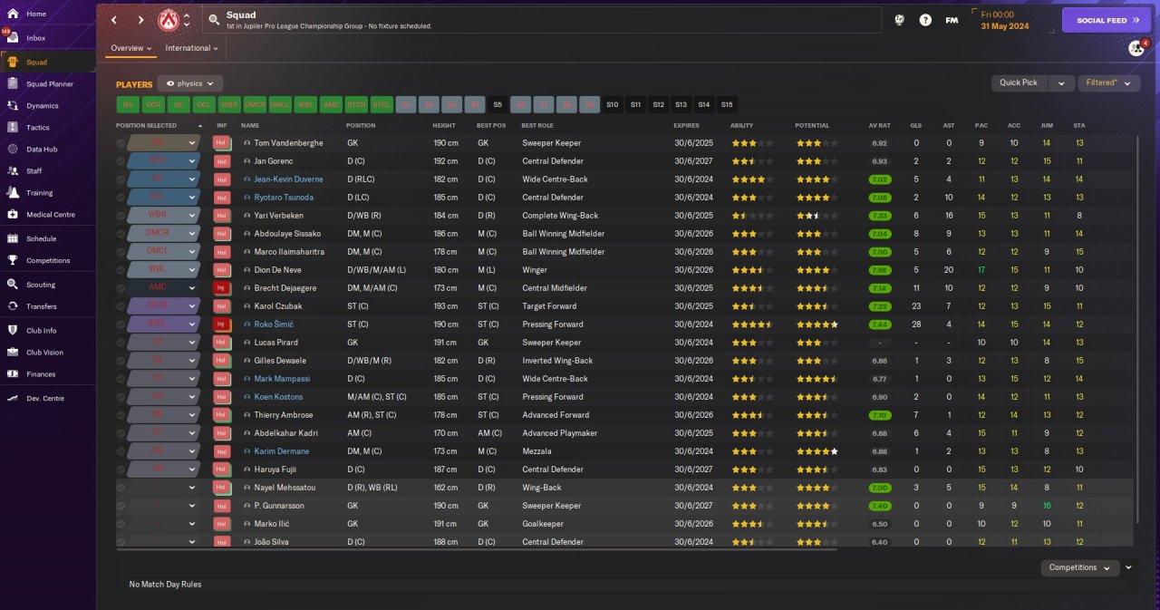Toggle selection circle for Tom Vandenberghe row

(121, 142)
